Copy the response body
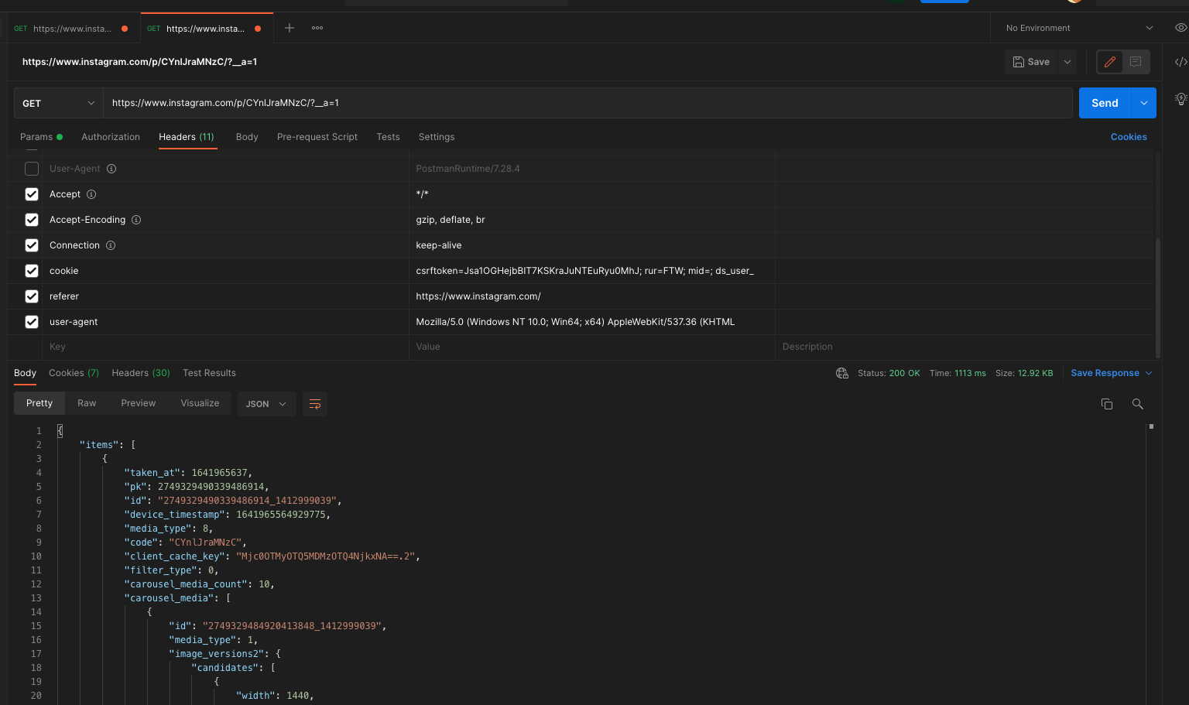This screenshot has height=705, width=1189. click(x=1107, y=403)
